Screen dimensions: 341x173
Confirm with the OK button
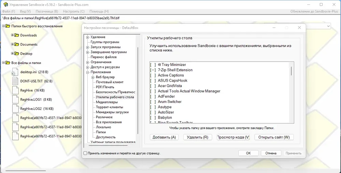tap(248, 153)
